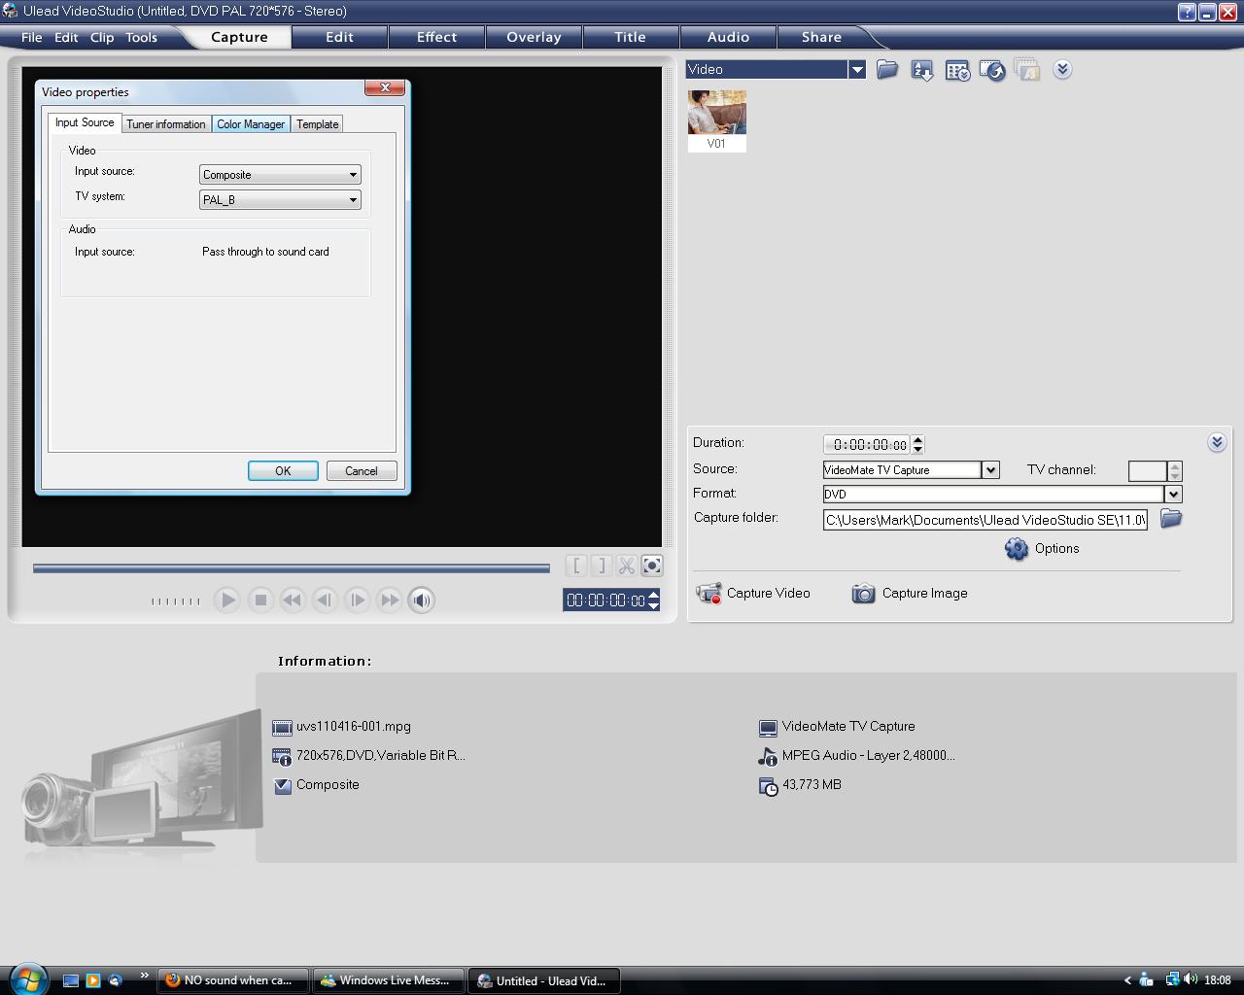This screenshot has width=1244, height=995.
Task: Open the Tools menu
Action: click(141, 37)
